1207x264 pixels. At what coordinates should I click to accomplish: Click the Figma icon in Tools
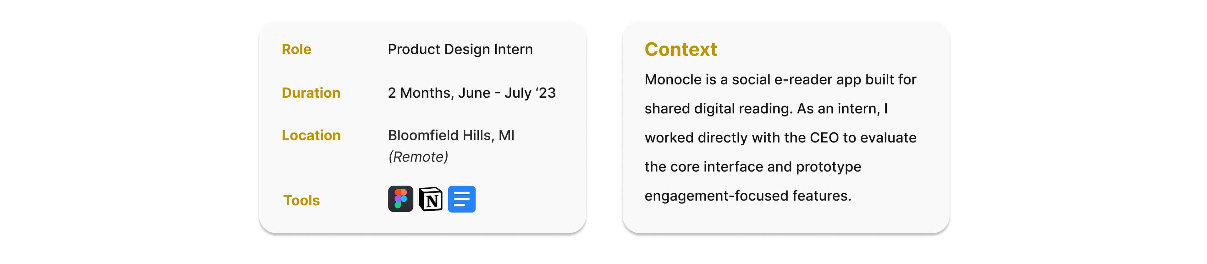(x=400, y=199)
